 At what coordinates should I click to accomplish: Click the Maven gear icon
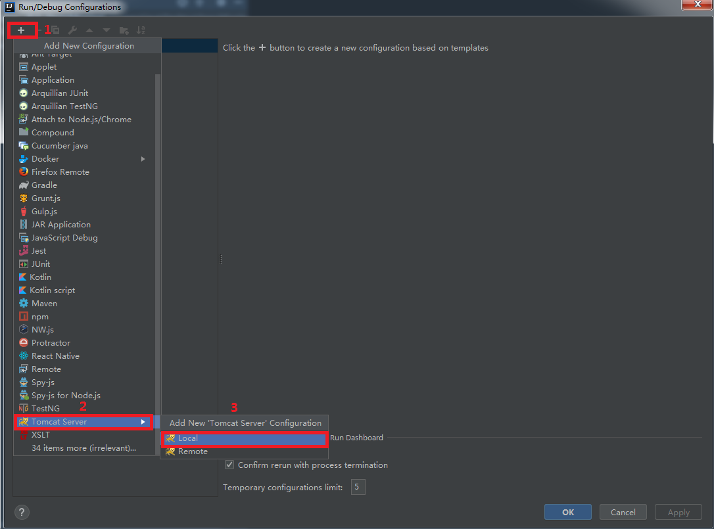[24, 304]
